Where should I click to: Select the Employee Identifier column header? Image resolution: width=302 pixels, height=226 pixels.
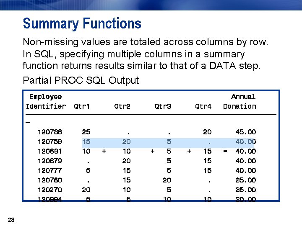tap(46, 101)
